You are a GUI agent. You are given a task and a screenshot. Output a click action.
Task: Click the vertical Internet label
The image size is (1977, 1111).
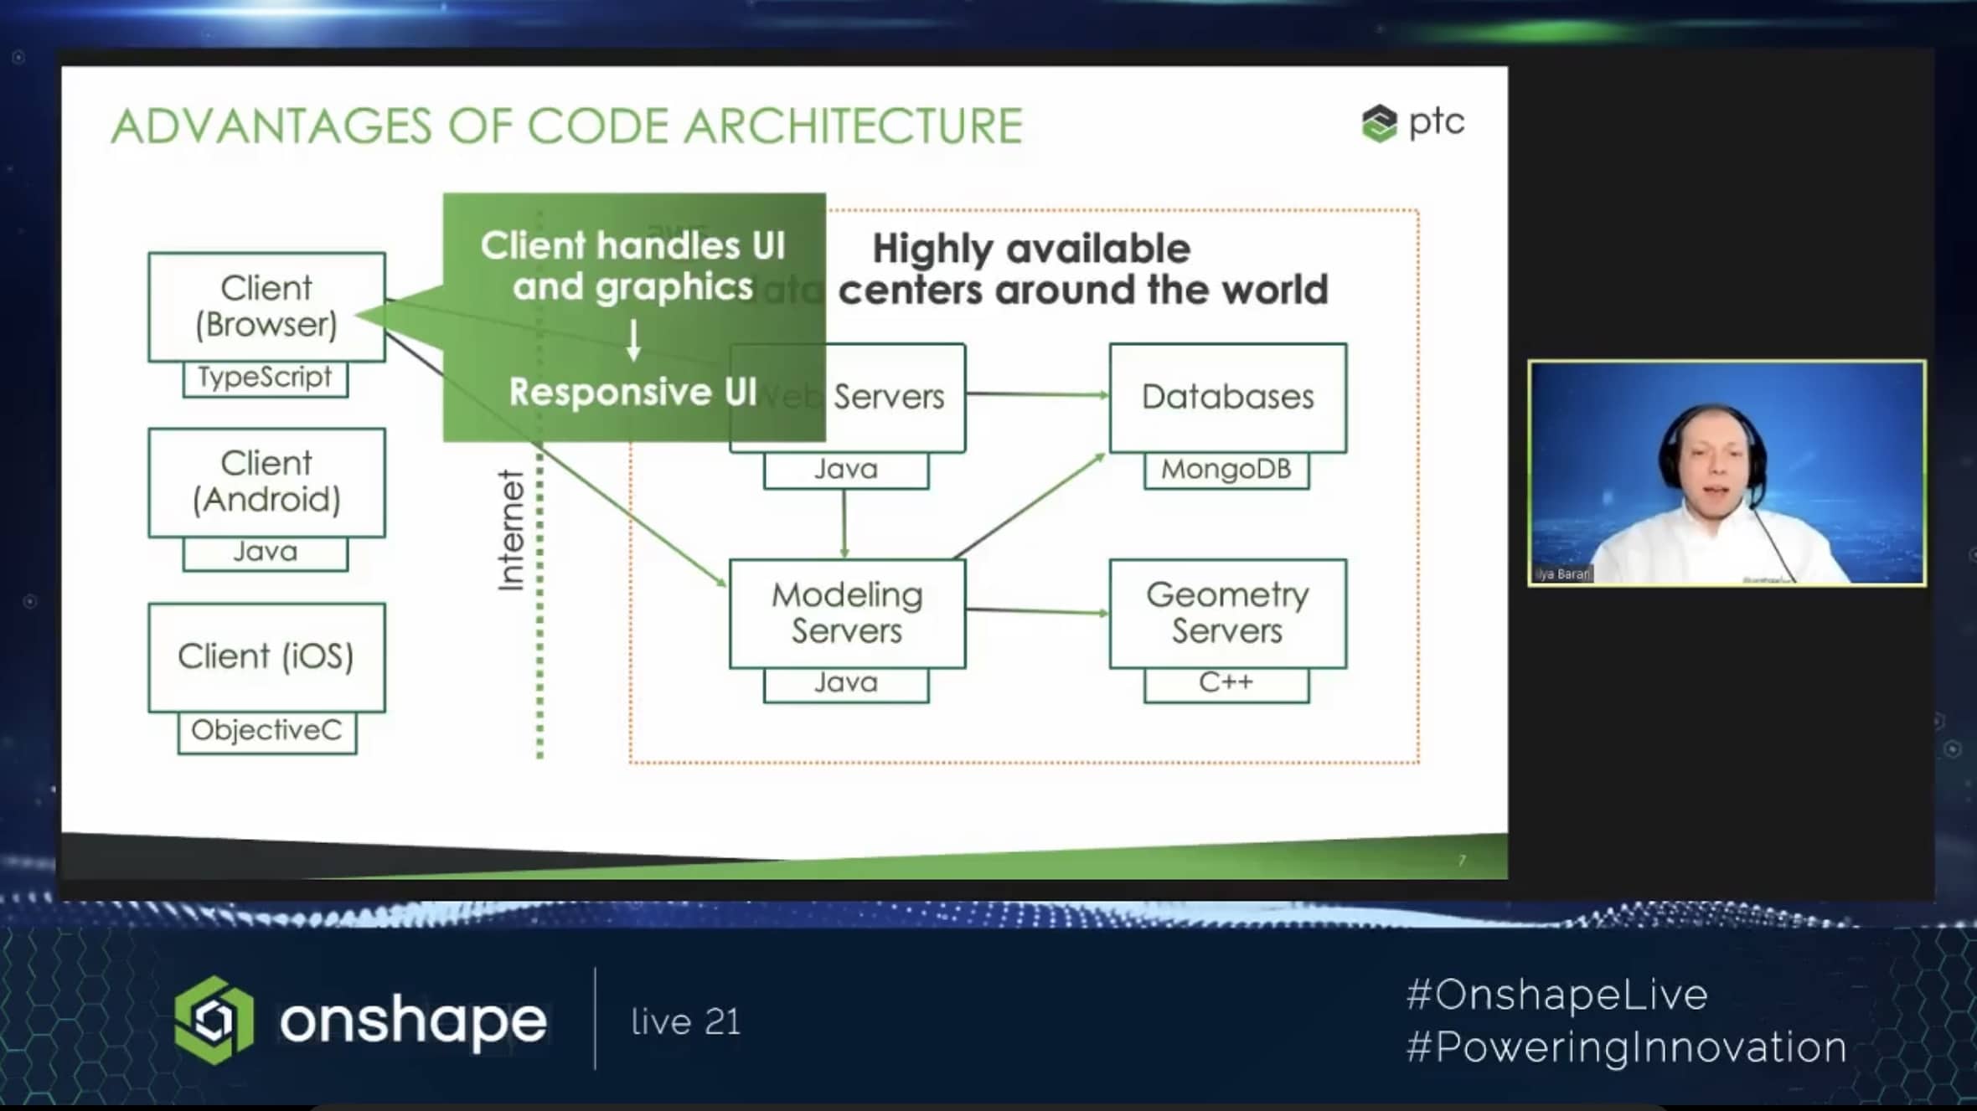tap(511, 530)
